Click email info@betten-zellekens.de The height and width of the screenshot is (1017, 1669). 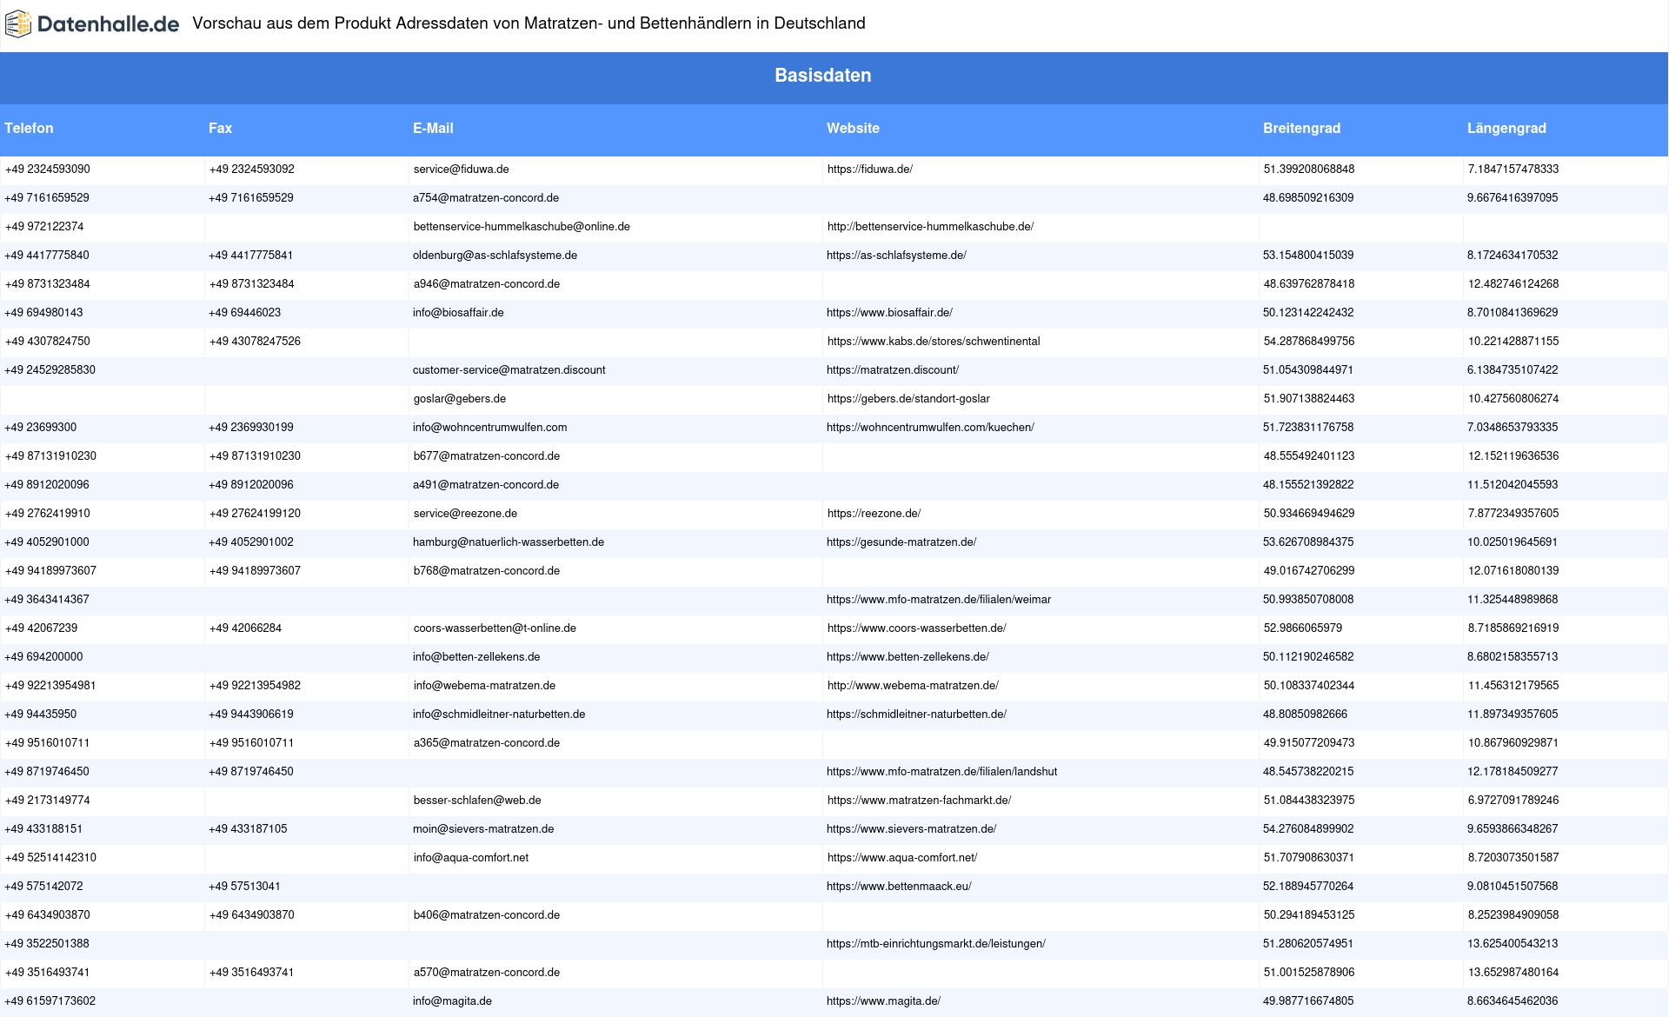(x=476, y=657)
